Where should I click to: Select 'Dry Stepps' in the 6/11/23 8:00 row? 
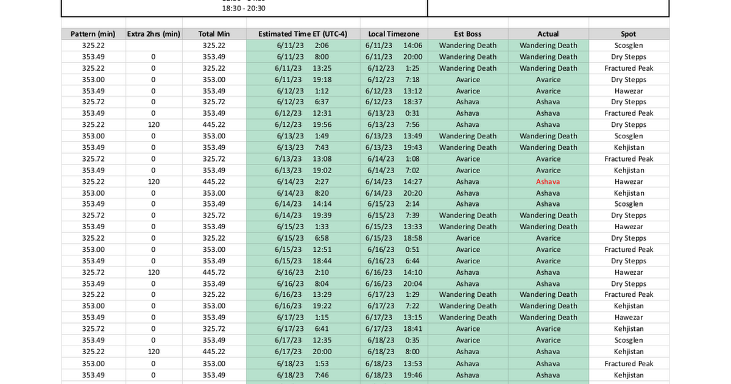pyautogui.click(x=629, y=57)
